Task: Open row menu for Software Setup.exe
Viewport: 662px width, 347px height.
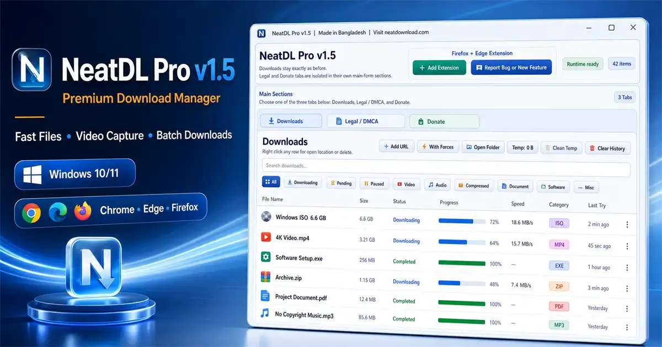Action: [x=627, y=267]
